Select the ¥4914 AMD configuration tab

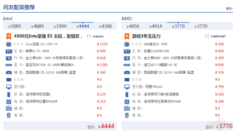(x=155, y=26)
